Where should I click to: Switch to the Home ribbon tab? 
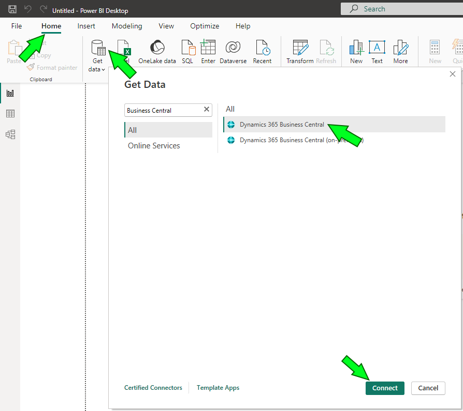(51, 26)
